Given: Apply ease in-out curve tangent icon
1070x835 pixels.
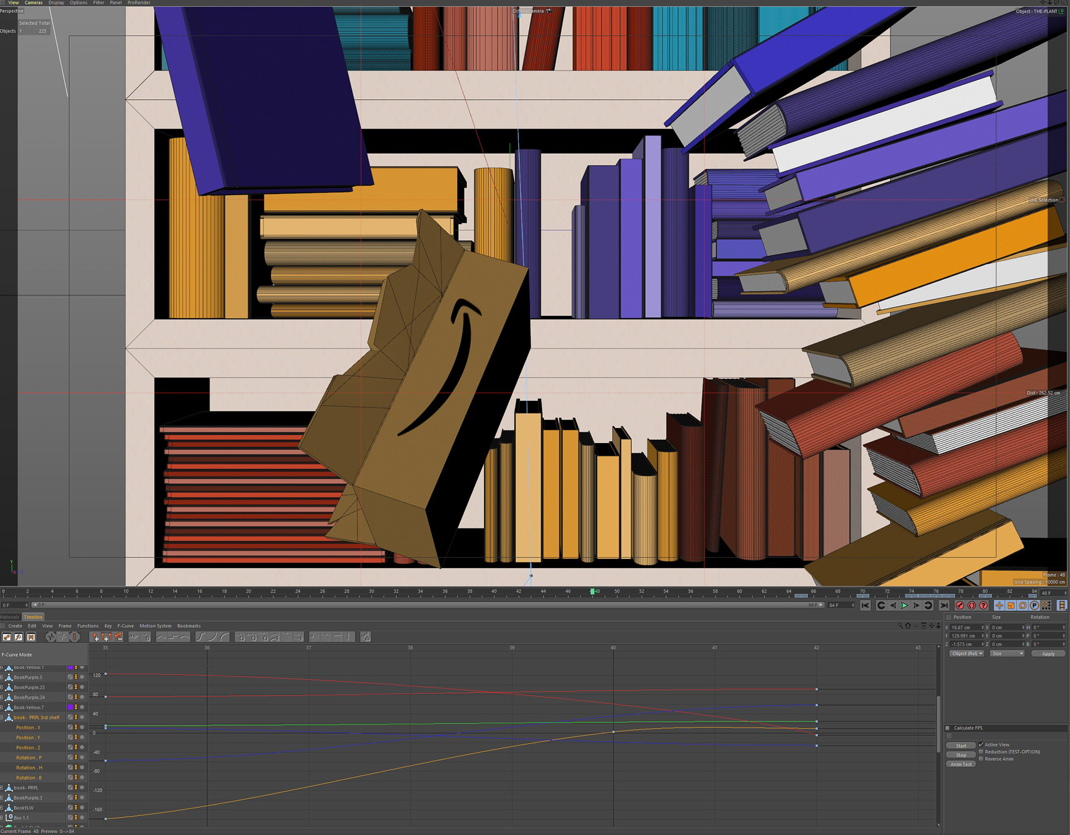Looking at the screenshot, I should click(x=201, y=637).
